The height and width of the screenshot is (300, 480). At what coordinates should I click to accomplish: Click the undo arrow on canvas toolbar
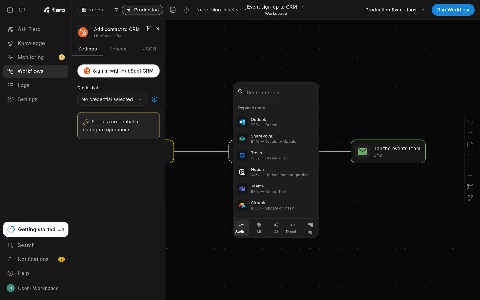(470, 122)
